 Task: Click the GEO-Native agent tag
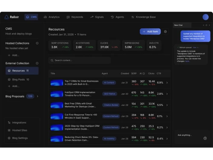[109, 94]
